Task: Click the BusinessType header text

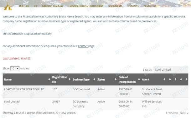Action: [x=81, y=80]
